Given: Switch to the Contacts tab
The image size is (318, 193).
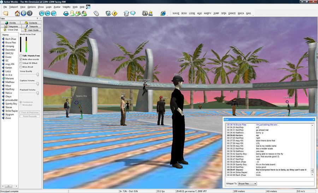Looking at the screenshot, I should (31, 23).
